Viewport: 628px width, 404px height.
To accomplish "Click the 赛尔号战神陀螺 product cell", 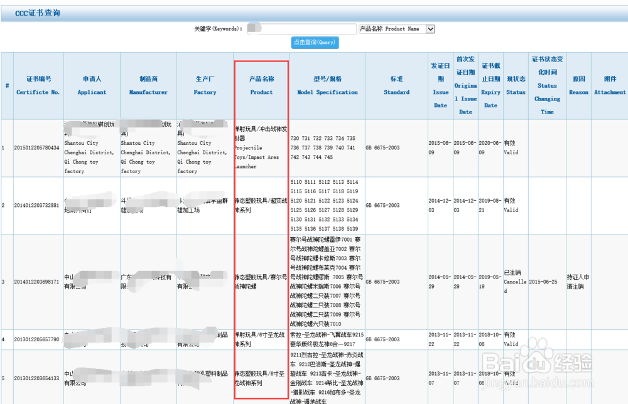I will point(261,282).
